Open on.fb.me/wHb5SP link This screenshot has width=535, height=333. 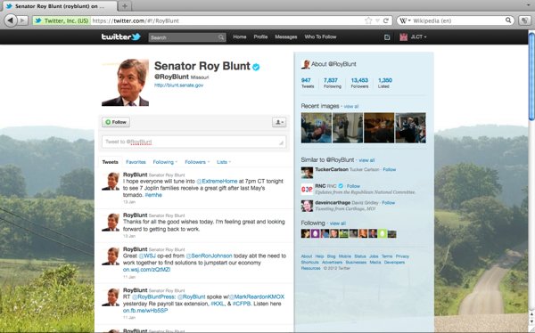click(x=145, y=311)
